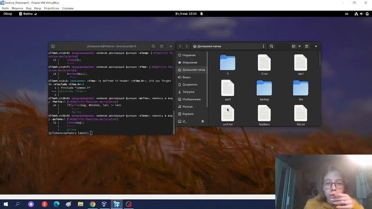
Task: Click the notification bell next to the clock
Action: click(202, 14)
